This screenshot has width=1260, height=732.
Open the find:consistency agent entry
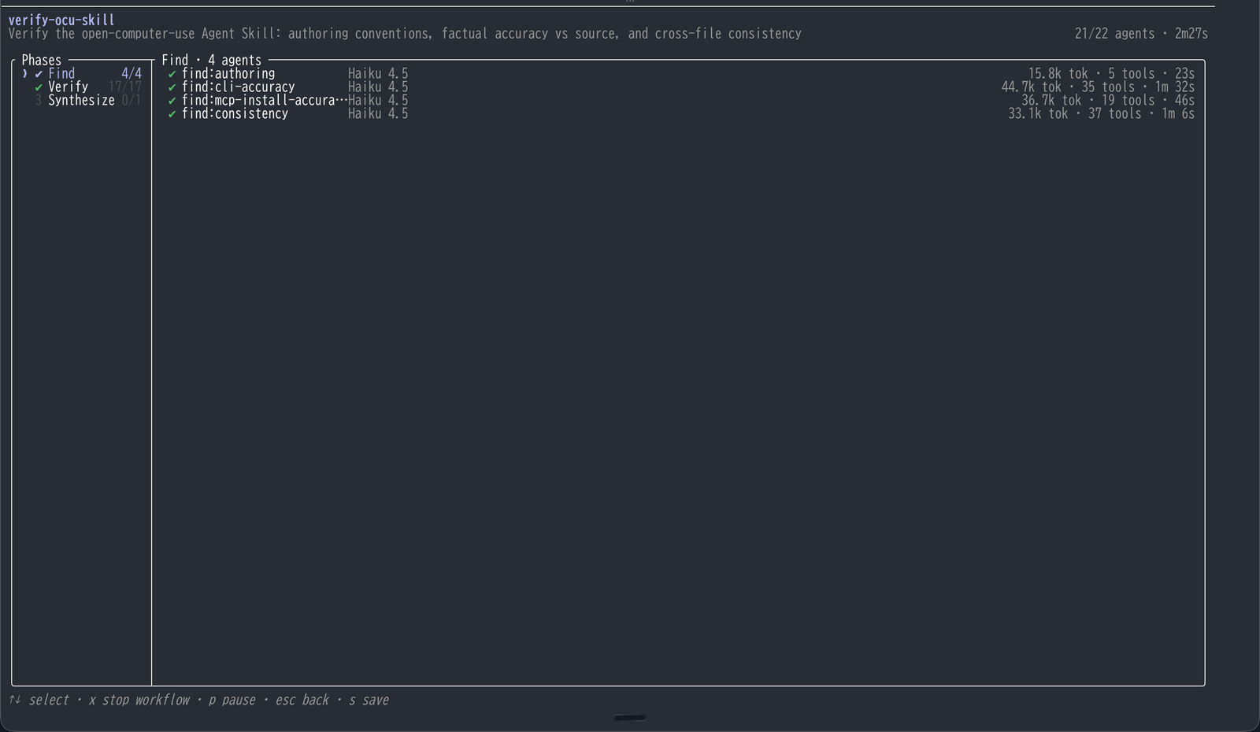(680, 113)
